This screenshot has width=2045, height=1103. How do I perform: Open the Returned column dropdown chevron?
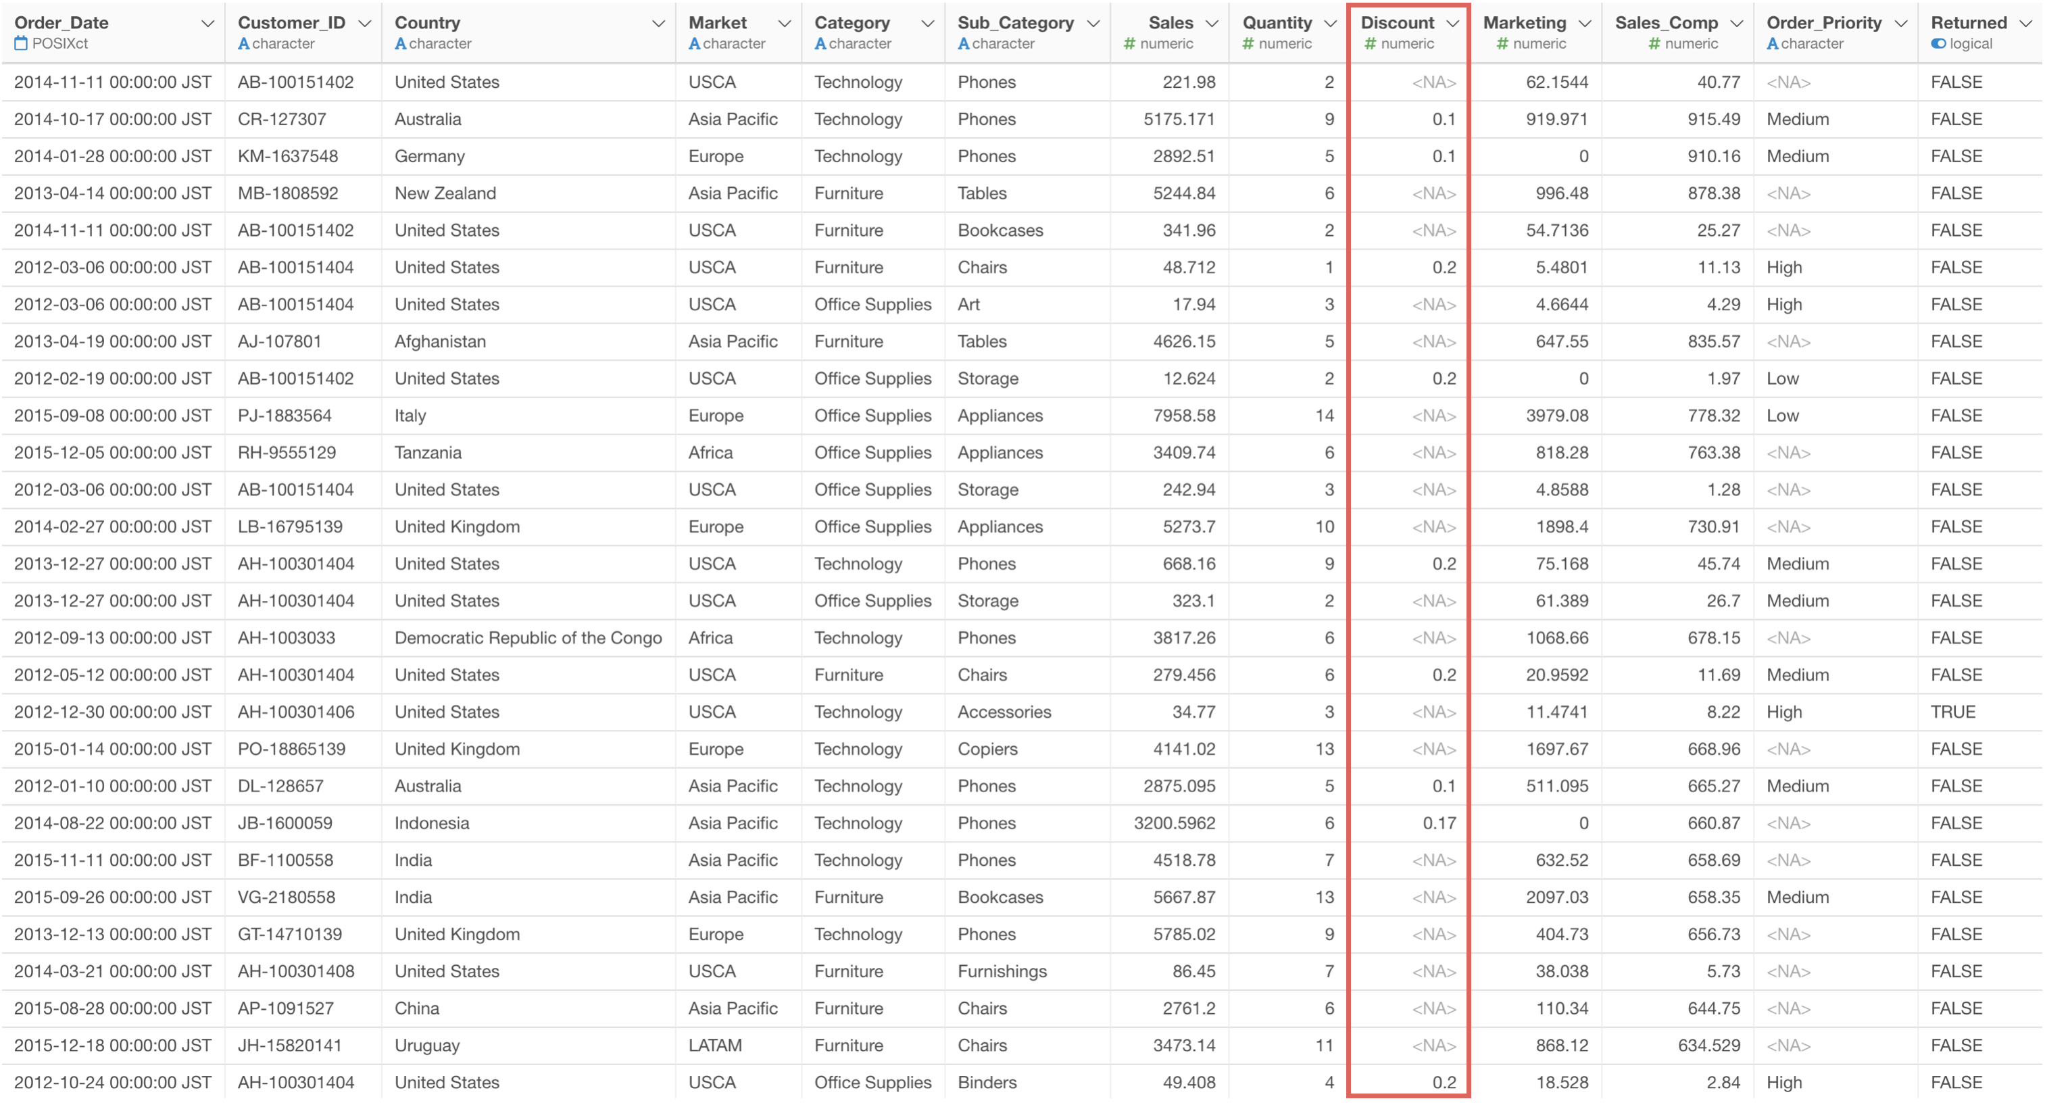(x=2025, y=24)
